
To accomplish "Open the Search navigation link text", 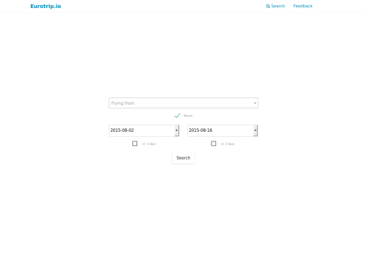I will click(278, 6).
